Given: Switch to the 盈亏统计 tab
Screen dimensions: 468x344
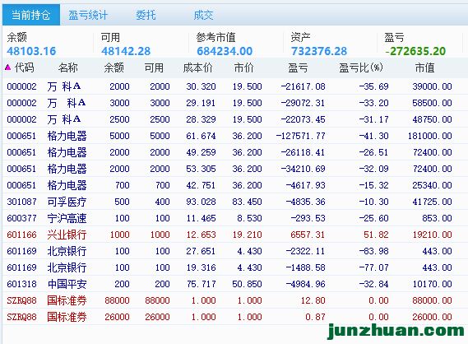Looking at the screenshot, I should coord(88,15).
